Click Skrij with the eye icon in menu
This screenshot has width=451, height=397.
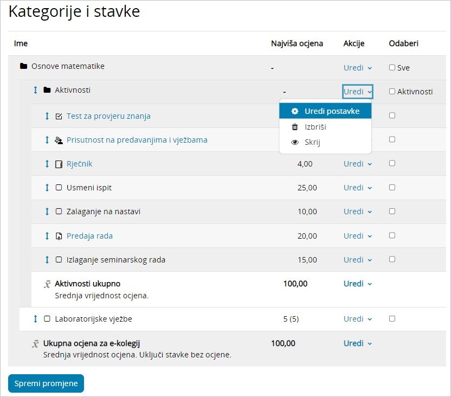[x=312, y=143]
